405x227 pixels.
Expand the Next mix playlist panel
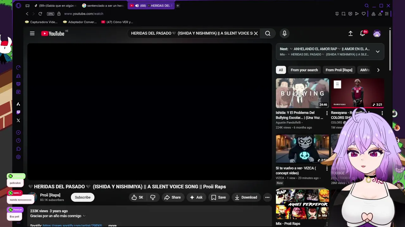coord(377,52)
